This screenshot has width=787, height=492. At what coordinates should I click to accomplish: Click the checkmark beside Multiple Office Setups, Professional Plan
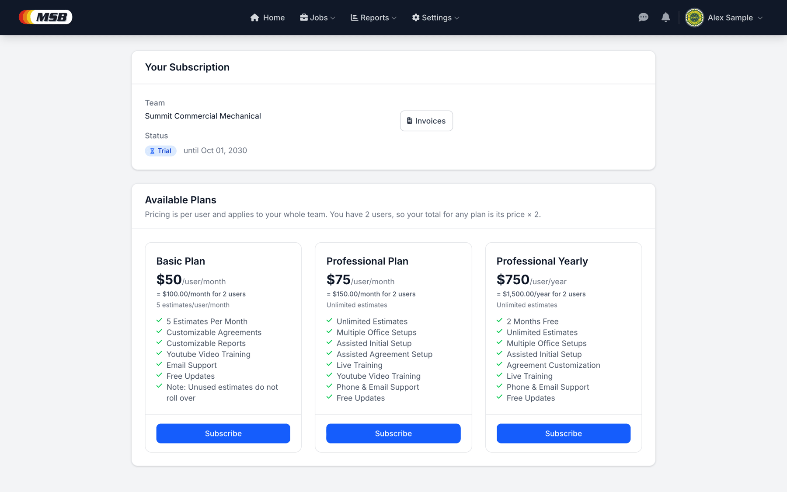click(329, 331)
